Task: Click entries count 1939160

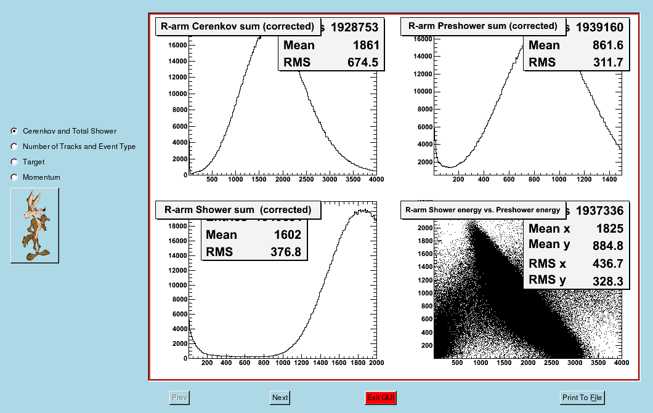Action: [x=599, y=28]
